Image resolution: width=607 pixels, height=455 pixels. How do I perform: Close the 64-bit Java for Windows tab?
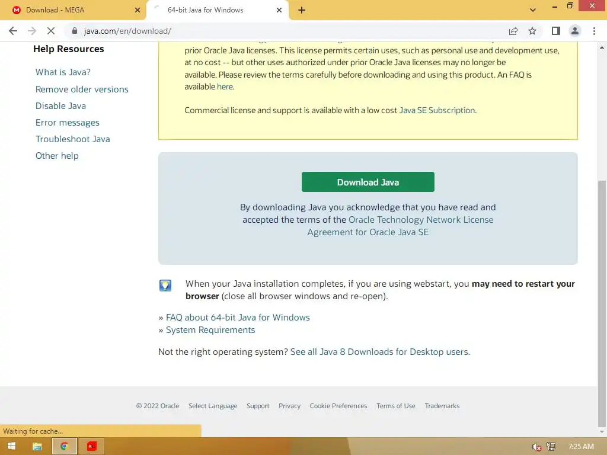point(279,11)
